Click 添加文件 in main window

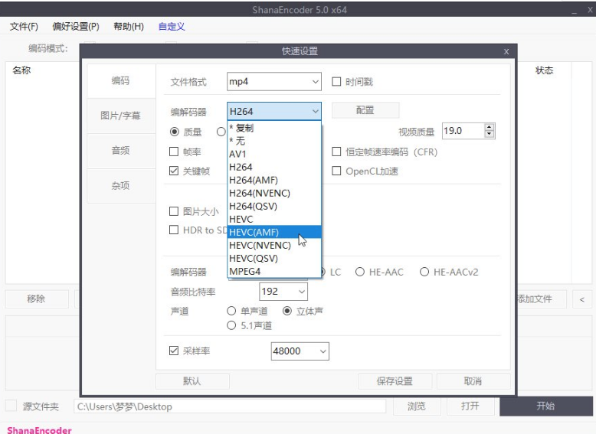click(542, 299)
